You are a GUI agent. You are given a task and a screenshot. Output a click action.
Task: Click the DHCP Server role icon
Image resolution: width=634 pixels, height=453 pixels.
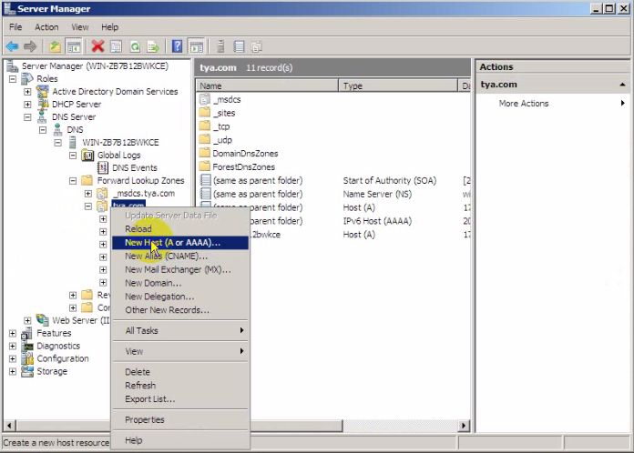[43, 105]
